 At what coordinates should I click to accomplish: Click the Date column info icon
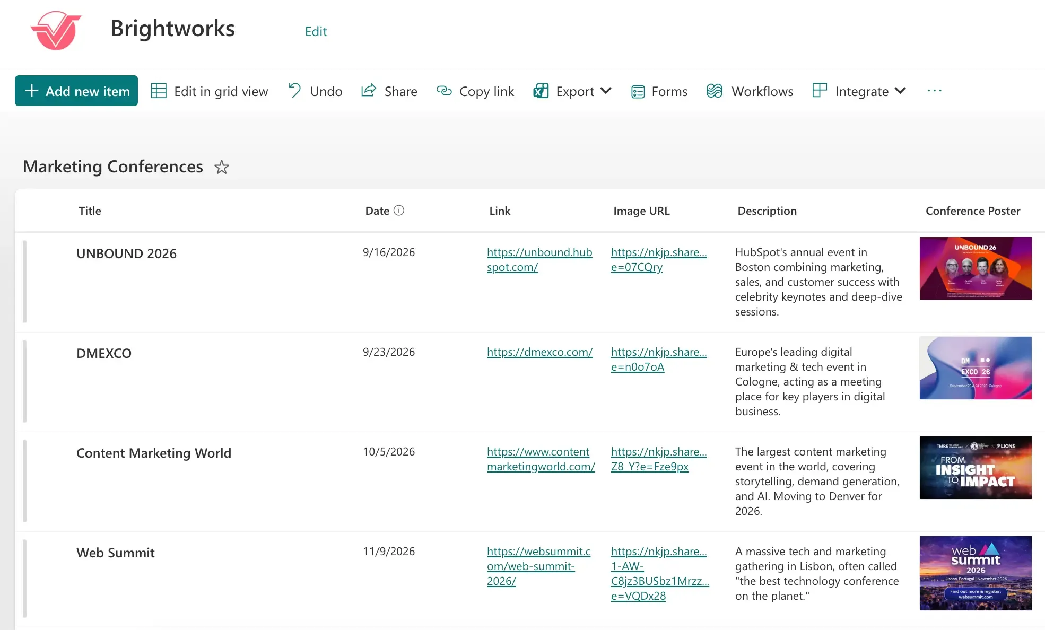399,211
